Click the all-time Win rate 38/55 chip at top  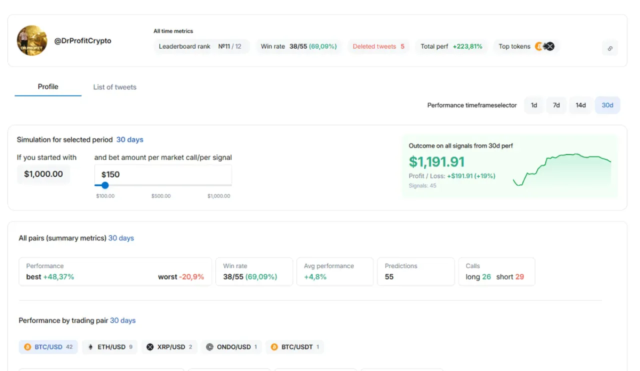pos(299,46)
